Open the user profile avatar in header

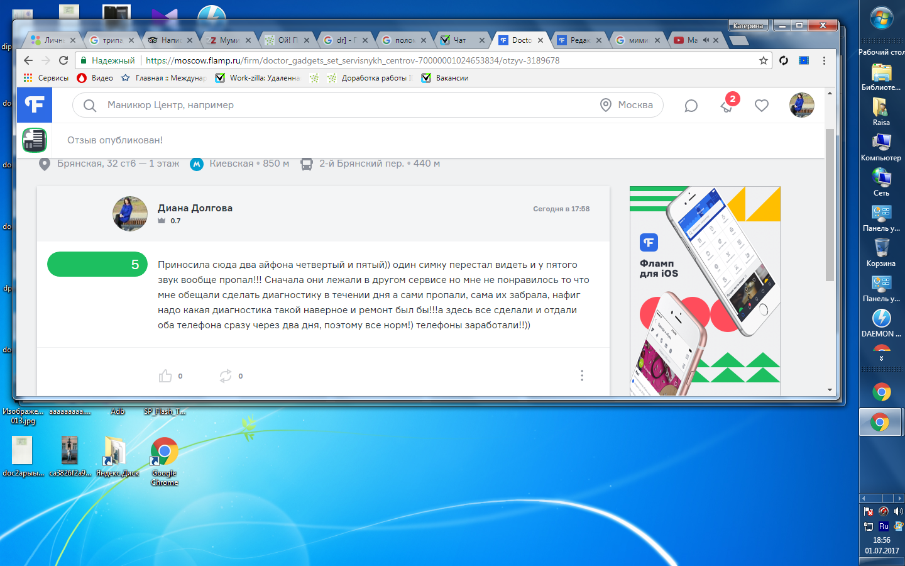(802, 105)
